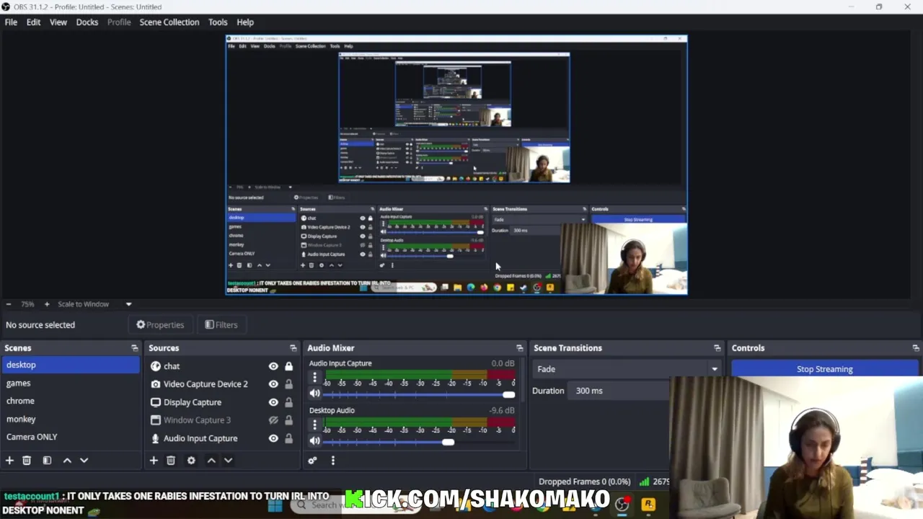Open source properties gear in the Sources toolbar
This screenshot has width=923, height=519.
(191, 460)
